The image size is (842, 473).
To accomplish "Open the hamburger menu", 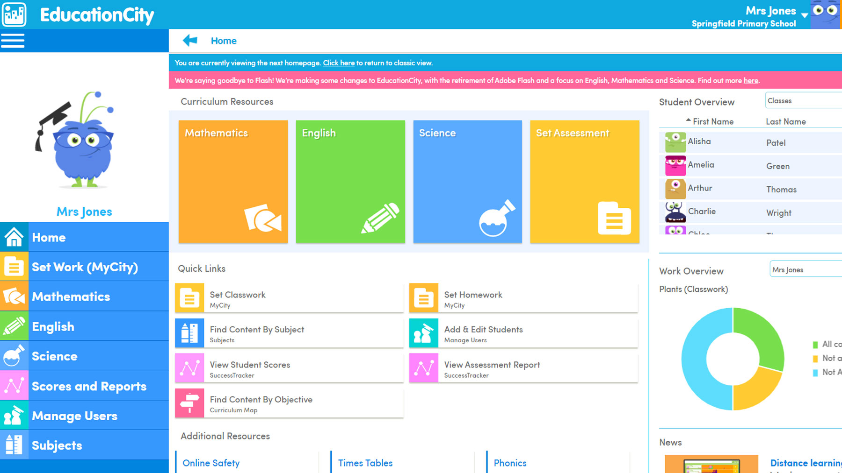I will (x=13, y=41).
